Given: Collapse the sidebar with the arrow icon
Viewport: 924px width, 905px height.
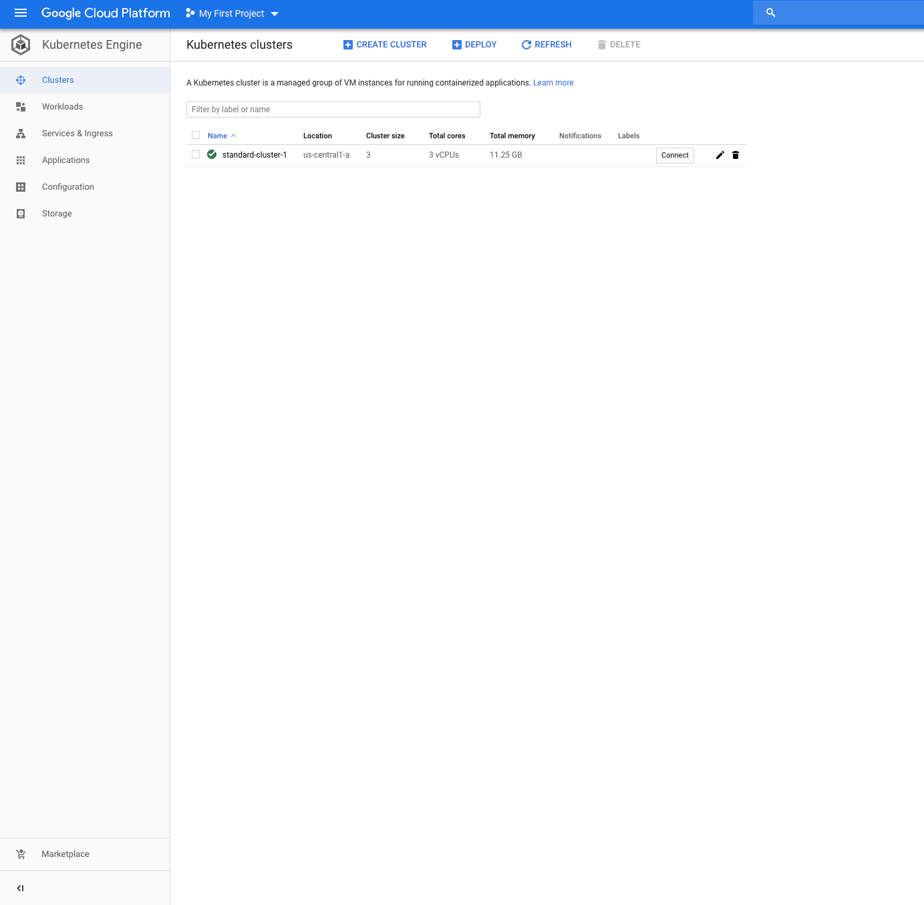Looking at the screenshot, I should (20, 888).
